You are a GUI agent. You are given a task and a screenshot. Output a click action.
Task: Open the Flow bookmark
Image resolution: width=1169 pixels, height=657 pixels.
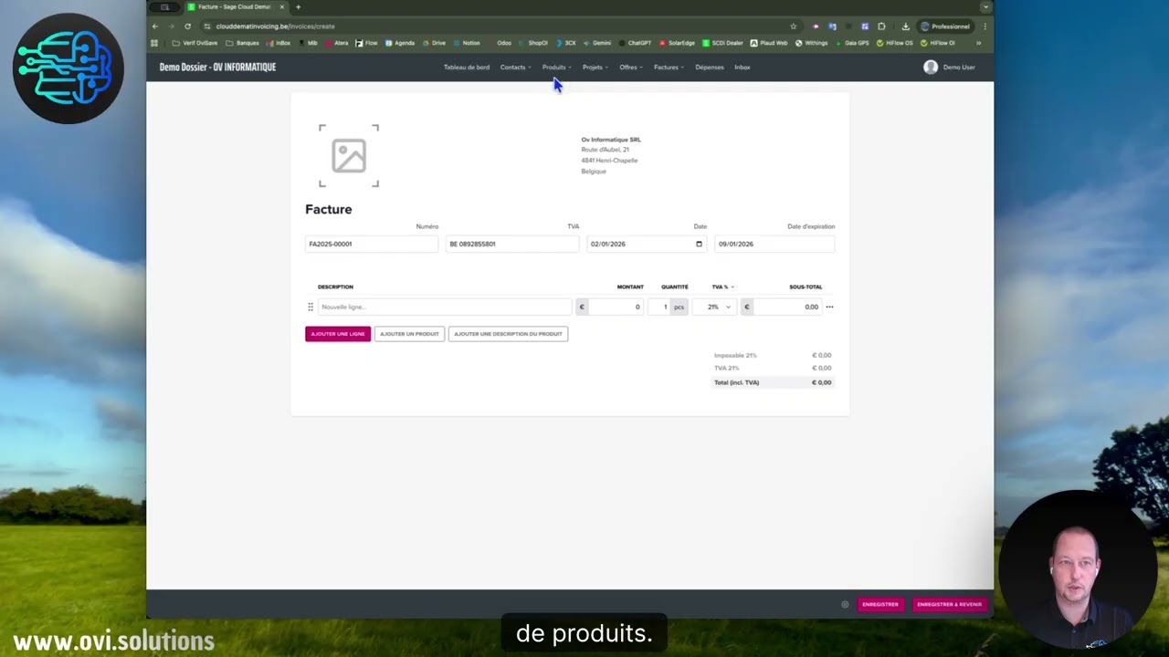366,43
